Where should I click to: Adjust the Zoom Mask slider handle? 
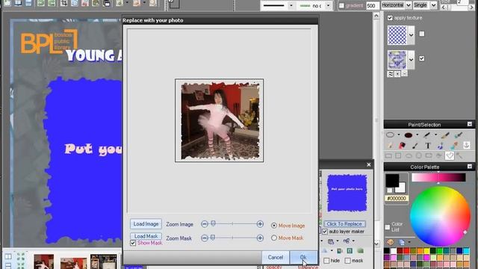point(213,238)
